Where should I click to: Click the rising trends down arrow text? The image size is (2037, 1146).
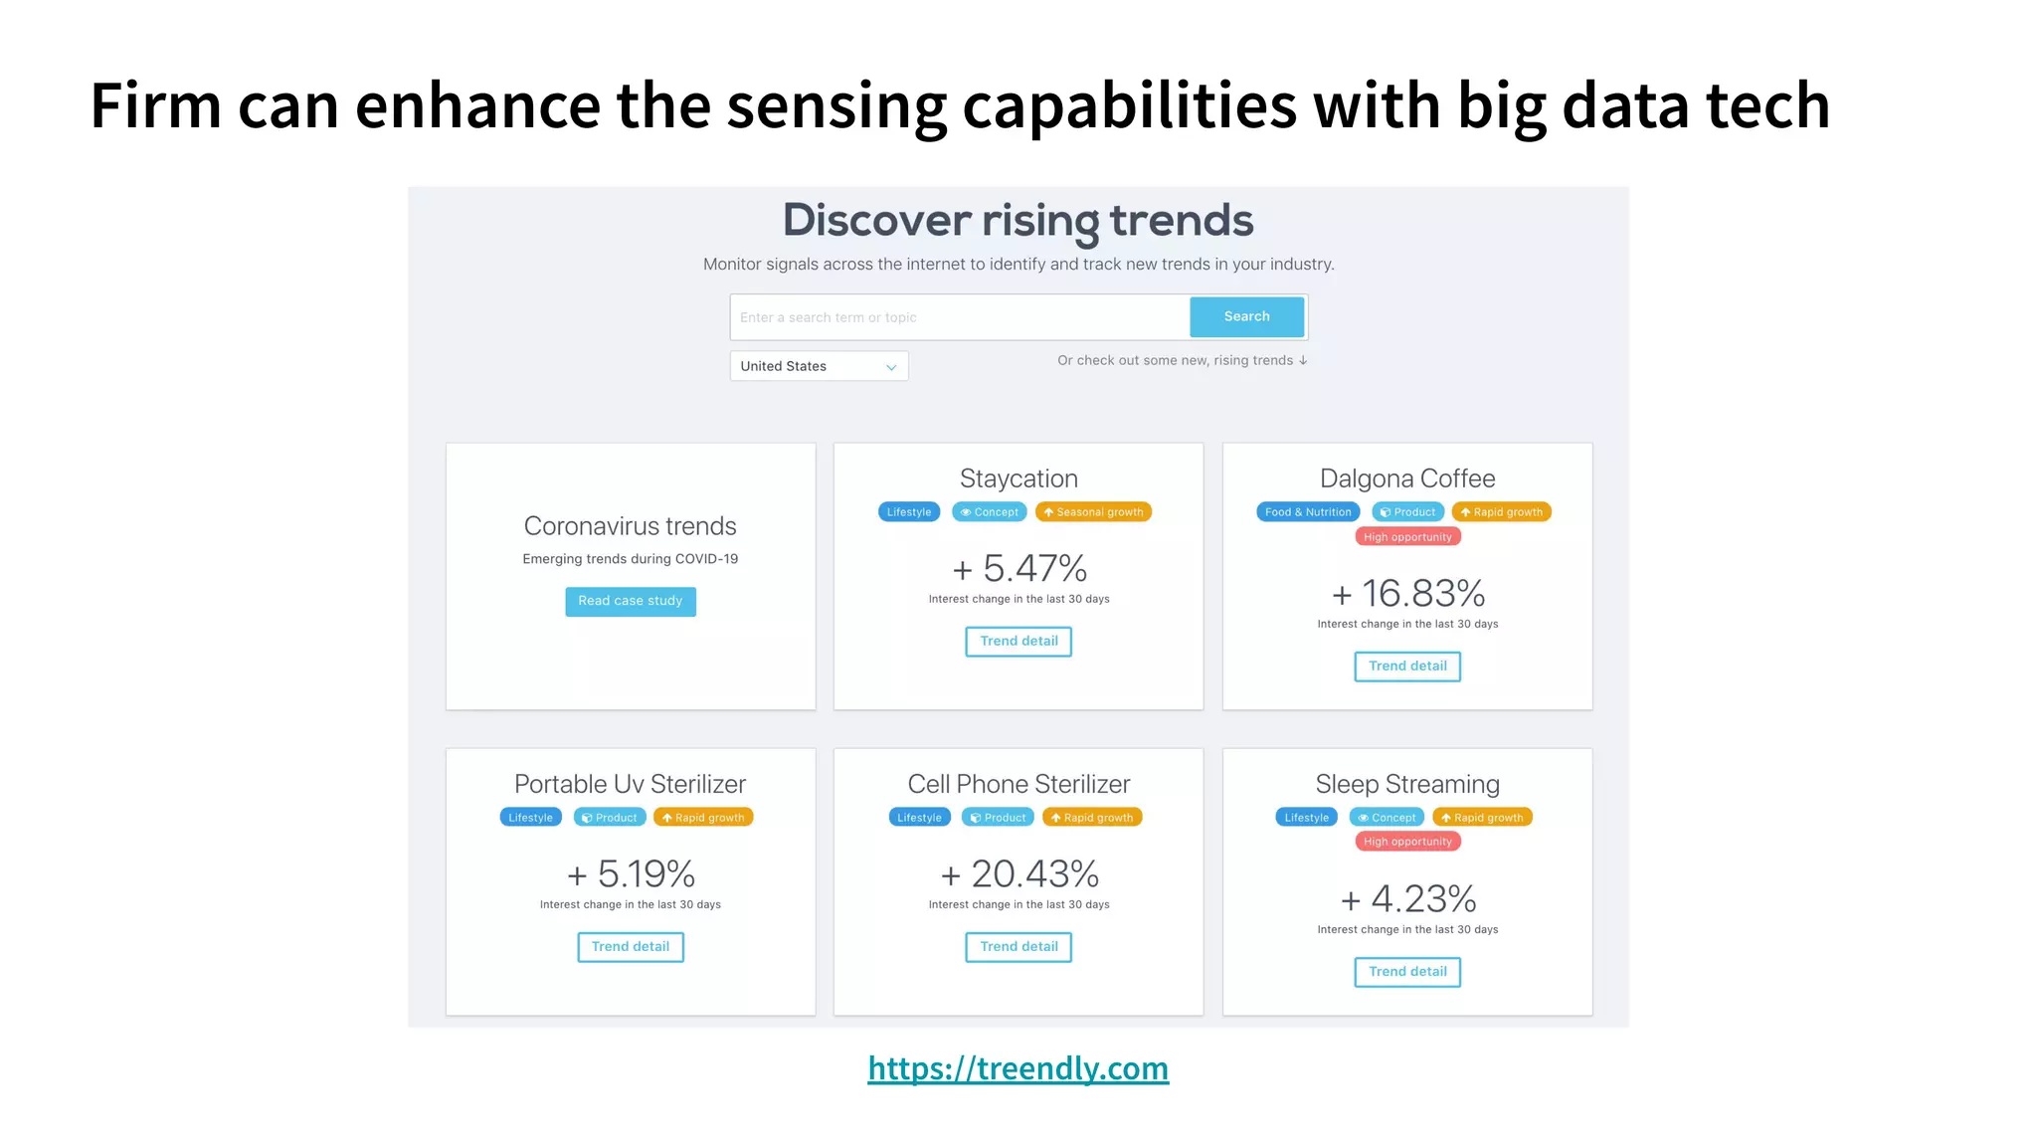click(x=1183, y=360)
